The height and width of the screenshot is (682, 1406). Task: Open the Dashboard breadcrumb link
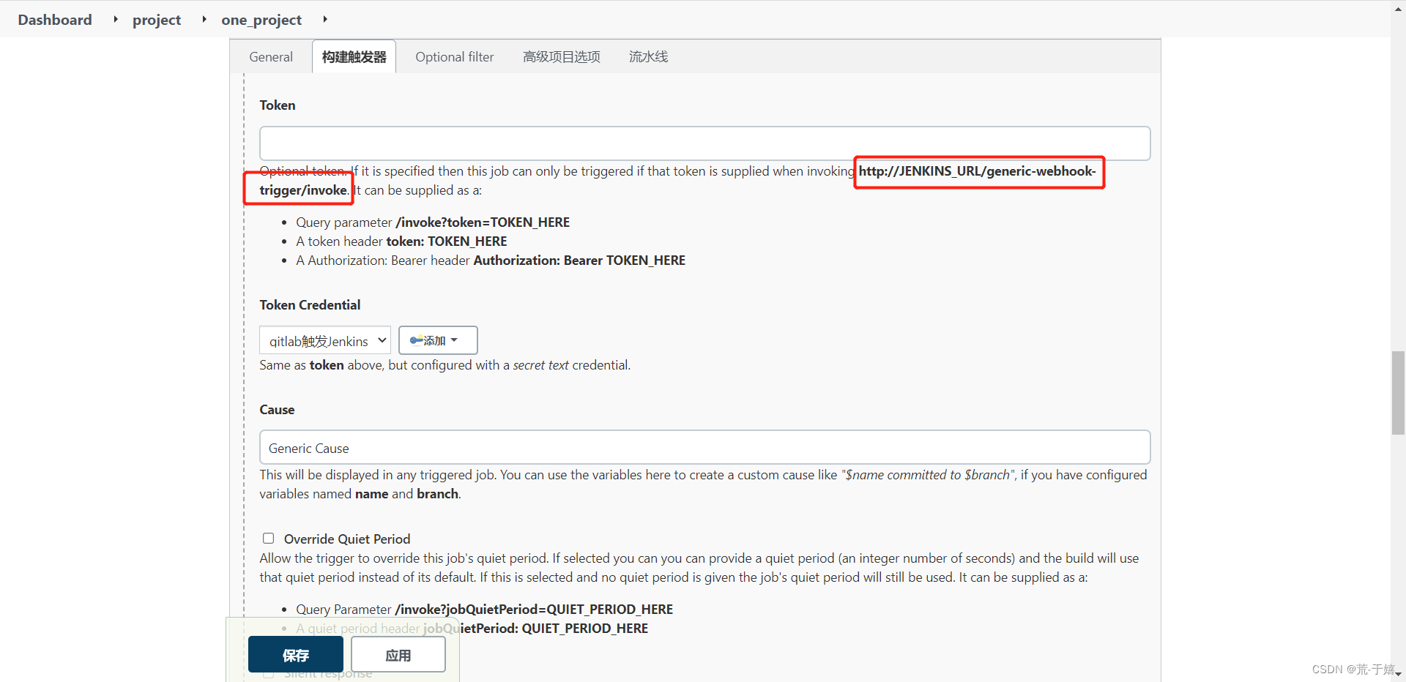pyautogui.click(x=55, y=20)
